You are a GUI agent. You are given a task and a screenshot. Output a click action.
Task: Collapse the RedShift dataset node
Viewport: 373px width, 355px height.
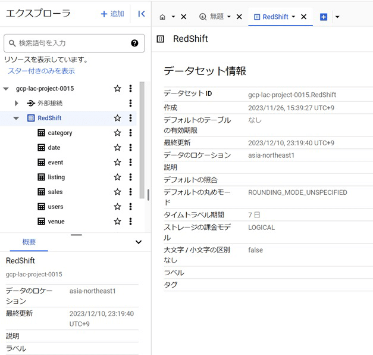16,118
